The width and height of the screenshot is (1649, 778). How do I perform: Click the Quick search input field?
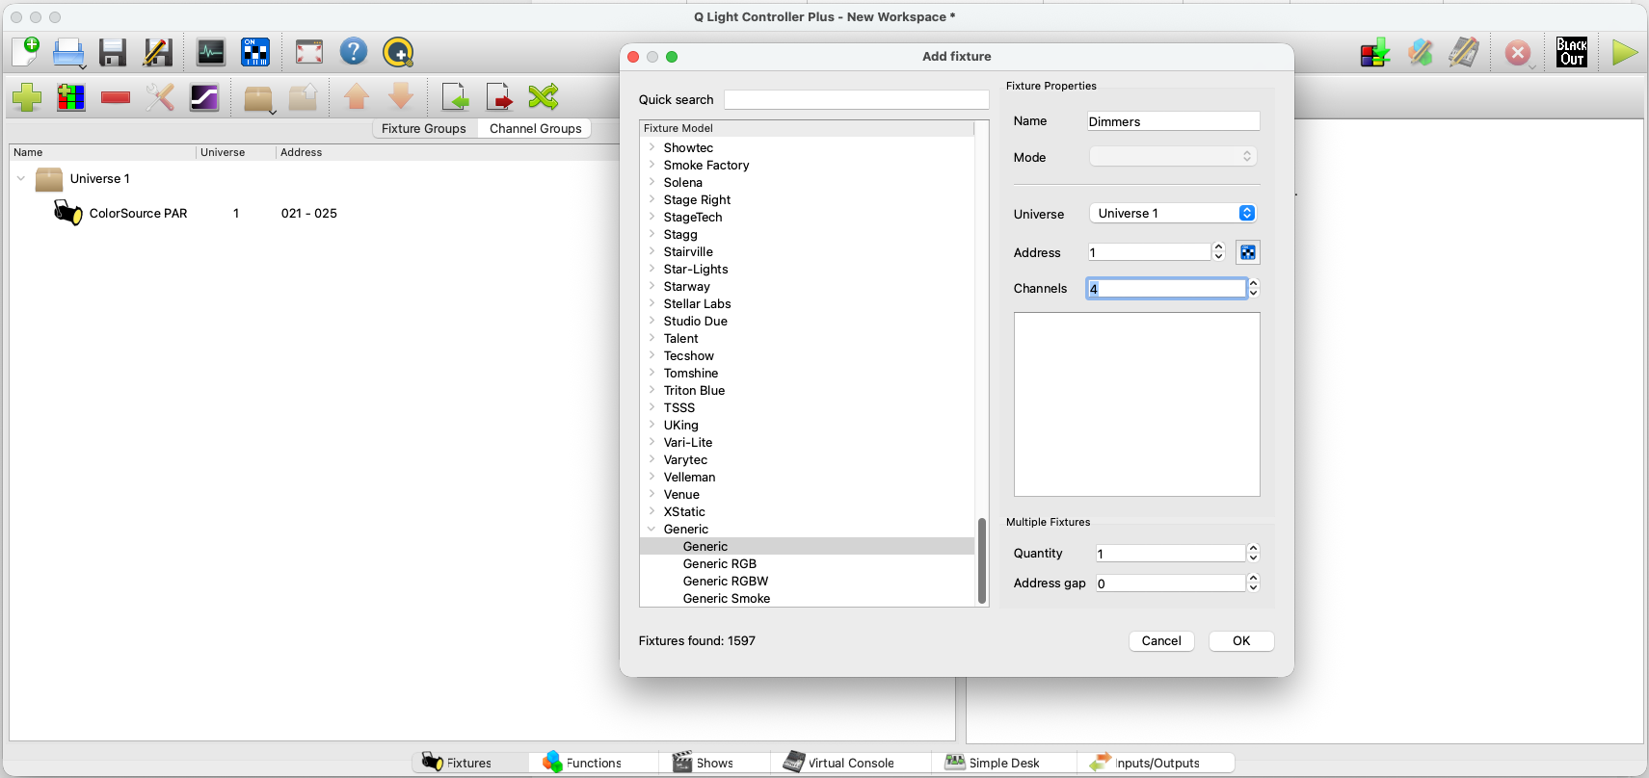click(x=856, y=100)
